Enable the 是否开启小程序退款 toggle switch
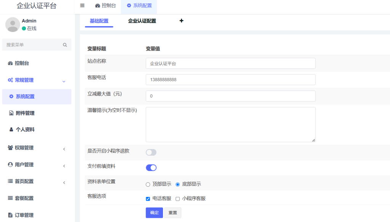The height and width of the screenshot is (222, 390). click(151, 152)
